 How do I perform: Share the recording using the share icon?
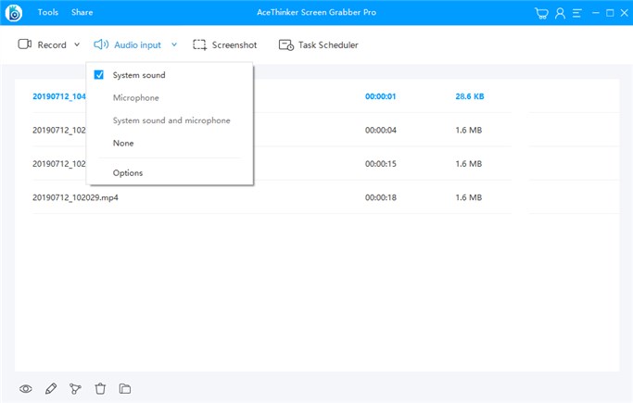[75, 389]
